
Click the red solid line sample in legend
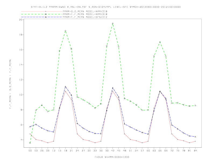(42, 12)
